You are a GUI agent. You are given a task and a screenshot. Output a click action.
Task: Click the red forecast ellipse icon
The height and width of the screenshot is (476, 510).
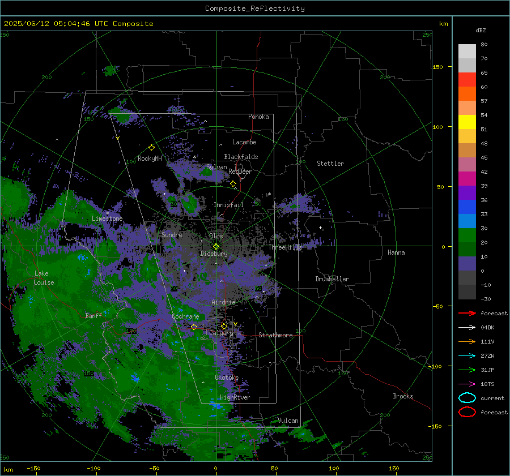coord(467,412)
